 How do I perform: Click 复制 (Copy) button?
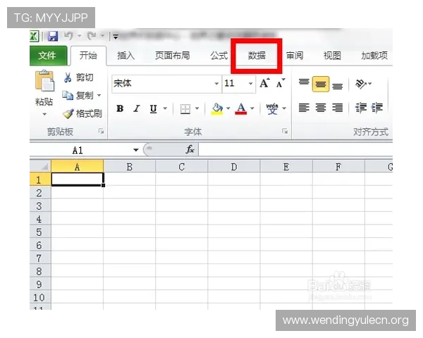(x=78, y=96)
